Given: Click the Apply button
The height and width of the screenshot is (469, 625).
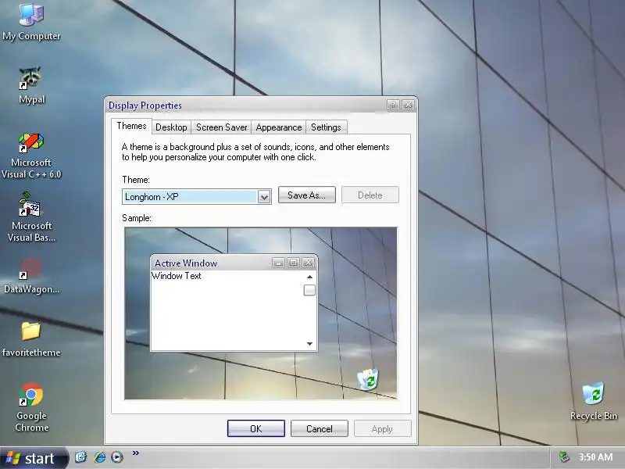Looking at the screenshot, I should [x=382, y=428].
